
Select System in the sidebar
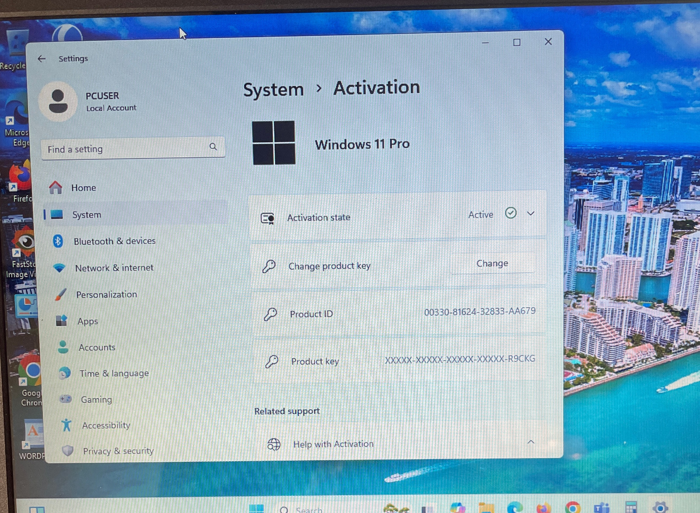136,214
